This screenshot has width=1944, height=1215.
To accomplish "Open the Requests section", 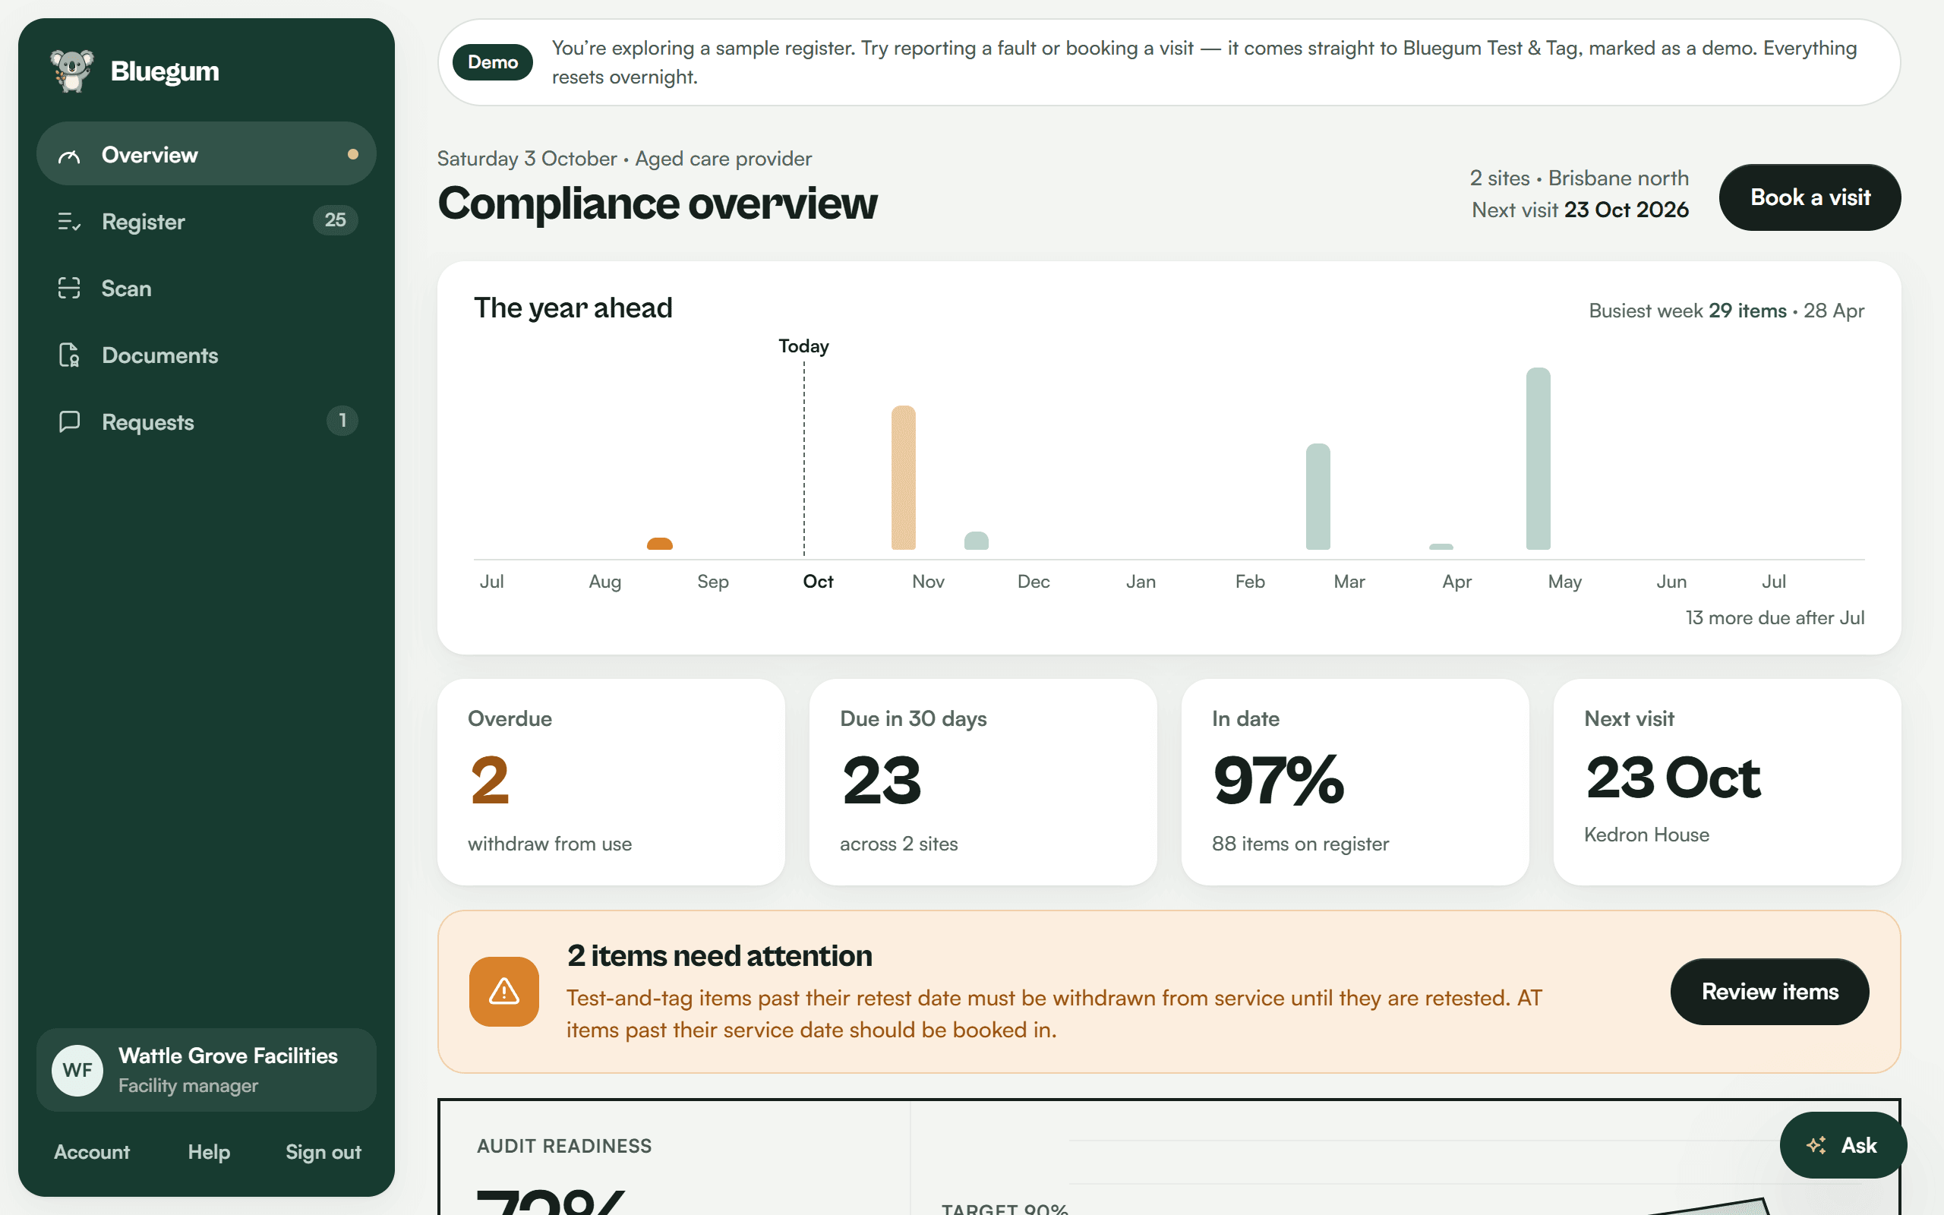I will point(207,422).
